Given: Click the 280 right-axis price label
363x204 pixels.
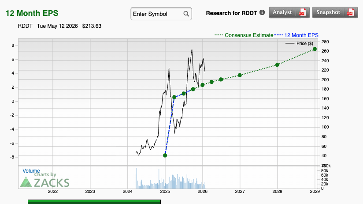Looking at the screenshot, I should coord(325,42).
